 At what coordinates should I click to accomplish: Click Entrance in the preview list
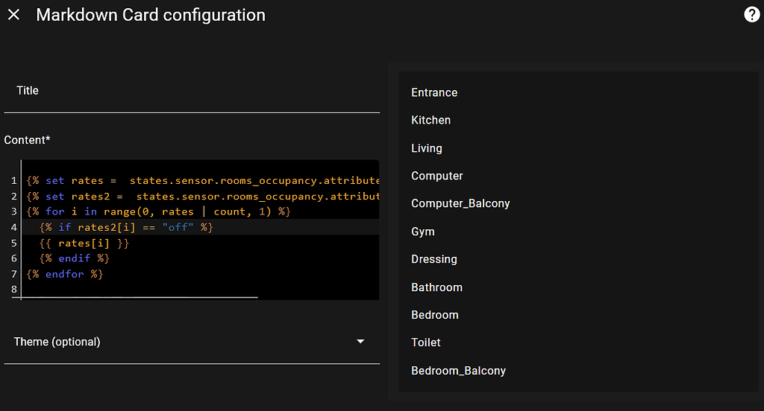click(x=434, y=92)
